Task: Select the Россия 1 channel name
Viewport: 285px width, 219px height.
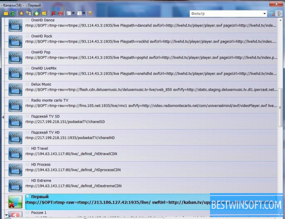Action: pyautogui.click(x=39, y=212)
